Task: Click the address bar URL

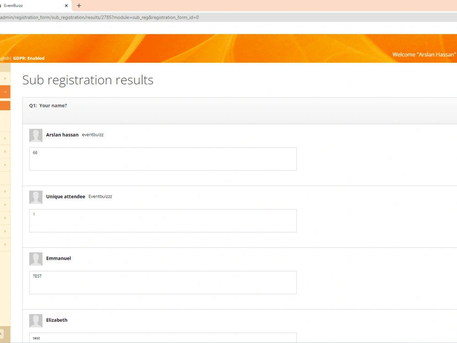Action: (99, 17)
